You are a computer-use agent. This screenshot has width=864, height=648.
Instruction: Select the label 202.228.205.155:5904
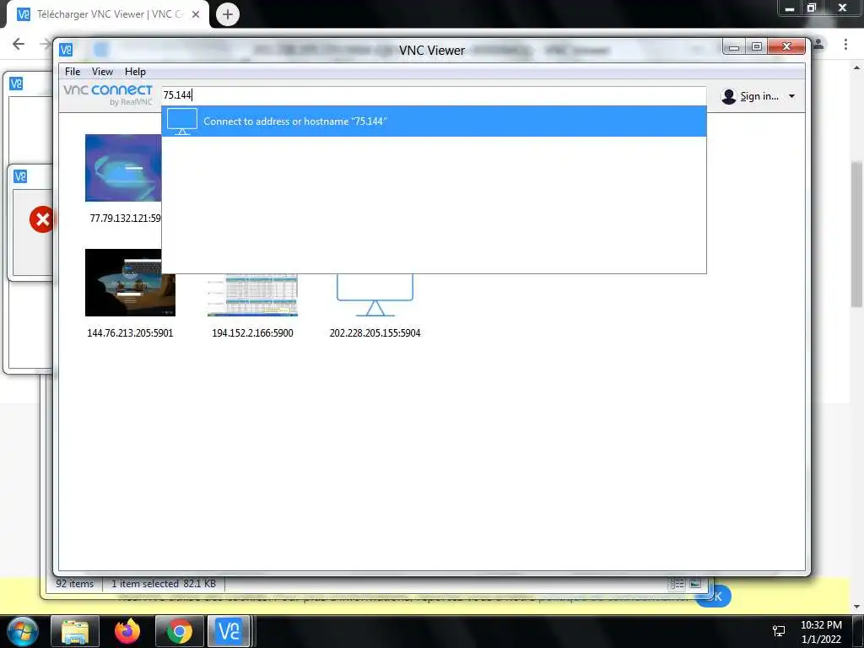(x=375, y=332)
